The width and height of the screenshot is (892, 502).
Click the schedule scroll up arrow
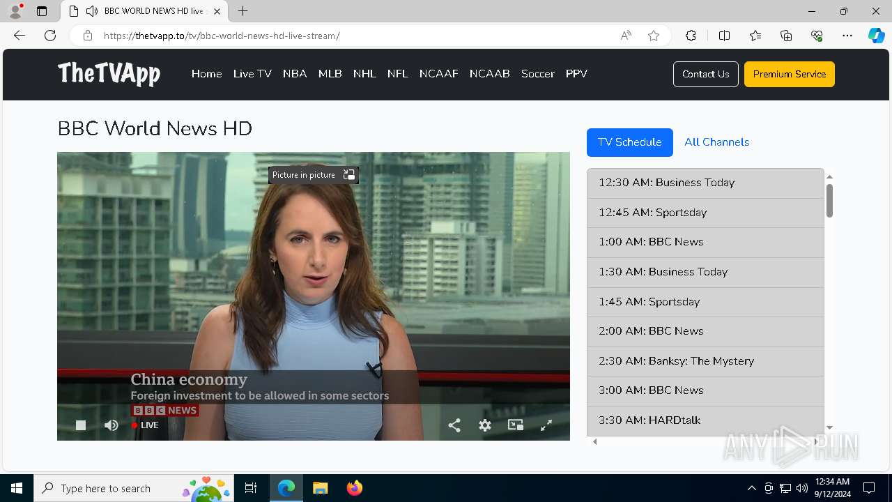pos(829,177)
